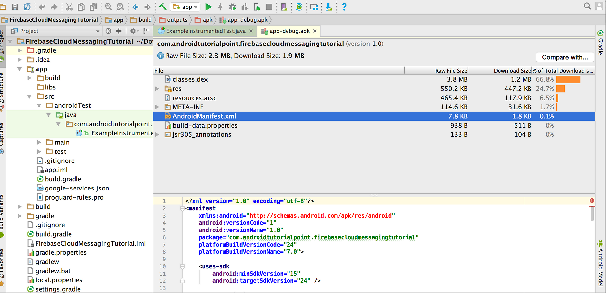The width and height of the screenshot is (606, 293).
Task: Open the AVD Manager icon
Action: point(284,7)
